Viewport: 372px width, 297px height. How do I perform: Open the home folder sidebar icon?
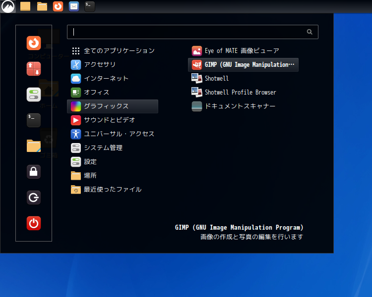33,146
